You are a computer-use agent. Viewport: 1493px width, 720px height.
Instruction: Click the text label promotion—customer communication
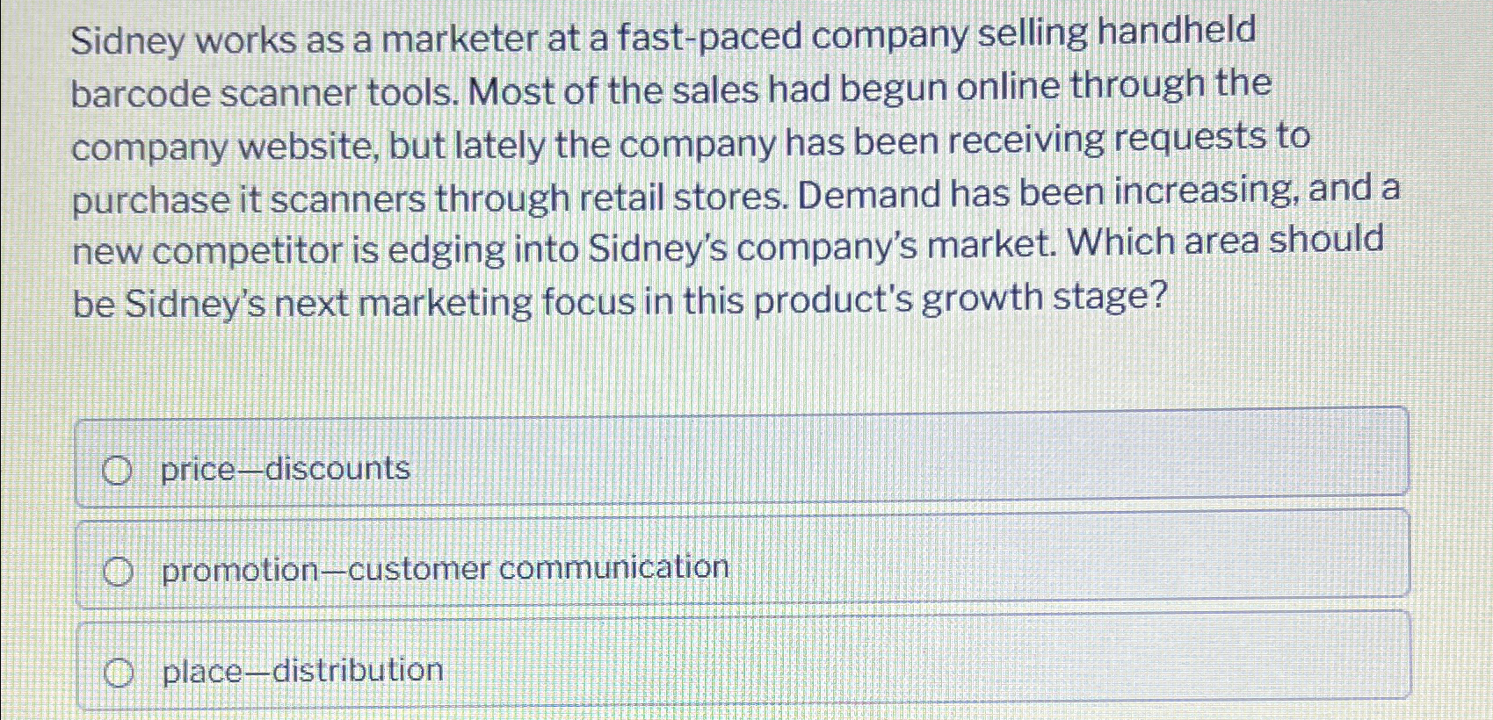[444, 569]
